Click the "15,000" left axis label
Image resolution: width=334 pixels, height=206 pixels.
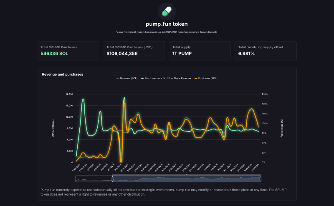point(69,106)
